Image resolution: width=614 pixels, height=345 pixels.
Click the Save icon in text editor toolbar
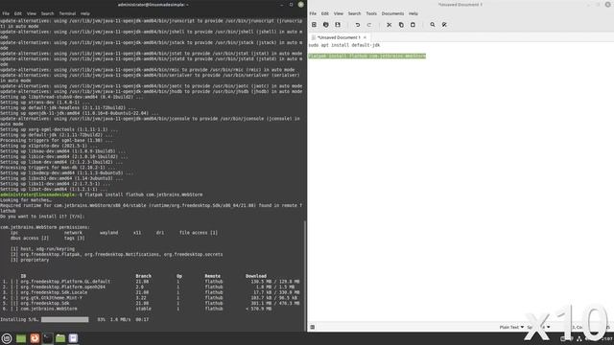tap(338, 25)
